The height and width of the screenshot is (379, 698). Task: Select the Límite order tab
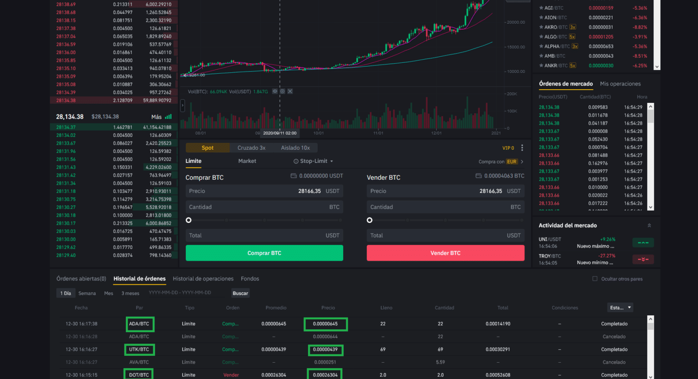point(194,161)
